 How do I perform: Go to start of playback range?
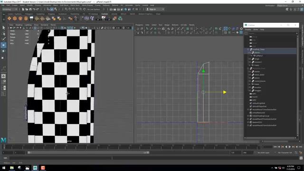[275, 147]
